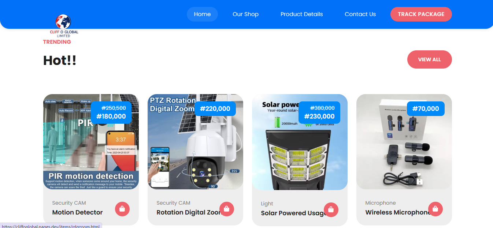Screen dimensions: 493x228
Task: Click bag icon on Solar Powered Usage card
Action: tap(331, 210)
